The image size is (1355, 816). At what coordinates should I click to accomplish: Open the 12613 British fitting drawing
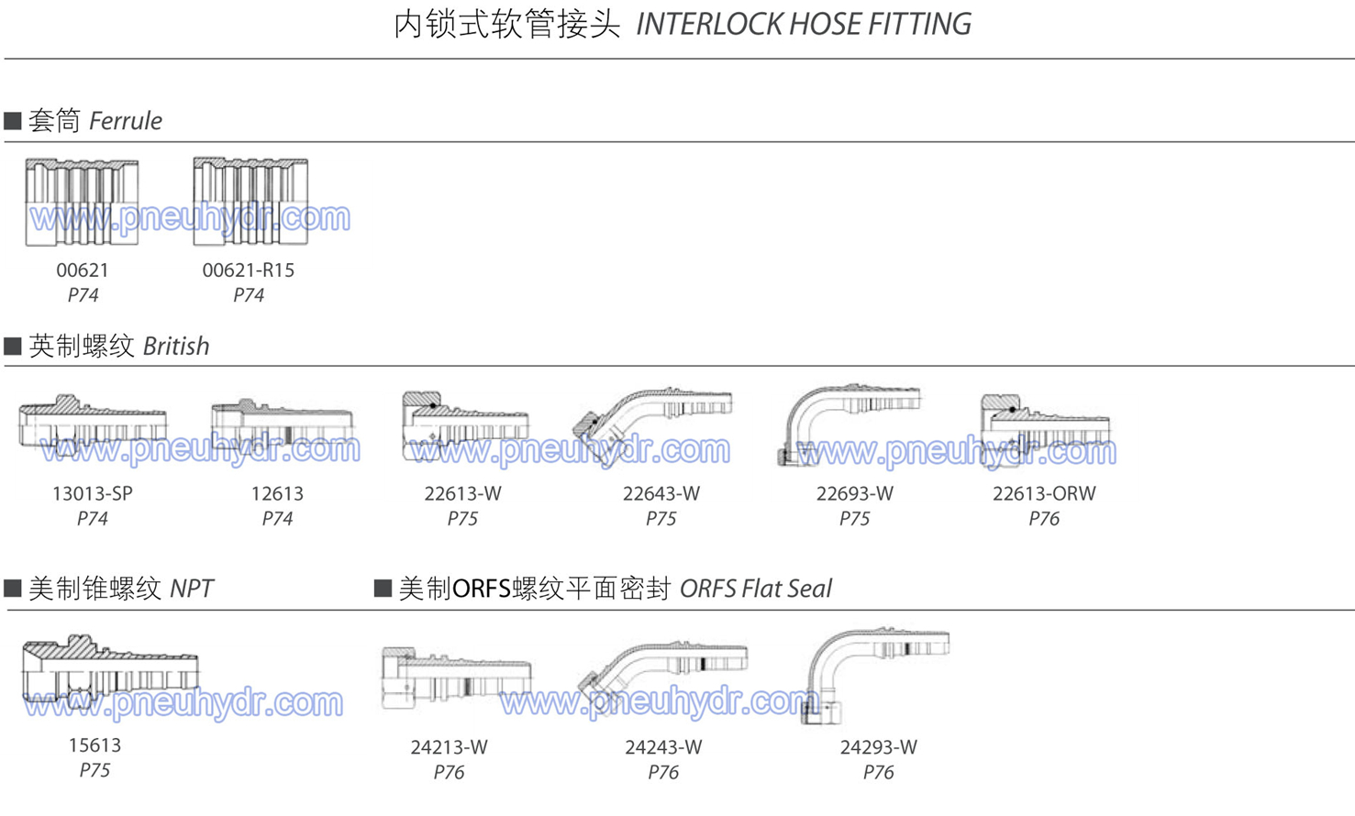click(x=281, y=425)
